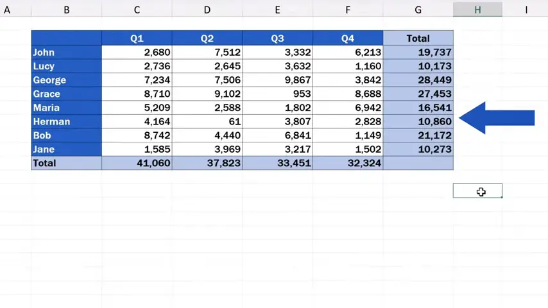Click John's total value 19,737
Viewport: 548px width, 308px height.
point(418,53)
